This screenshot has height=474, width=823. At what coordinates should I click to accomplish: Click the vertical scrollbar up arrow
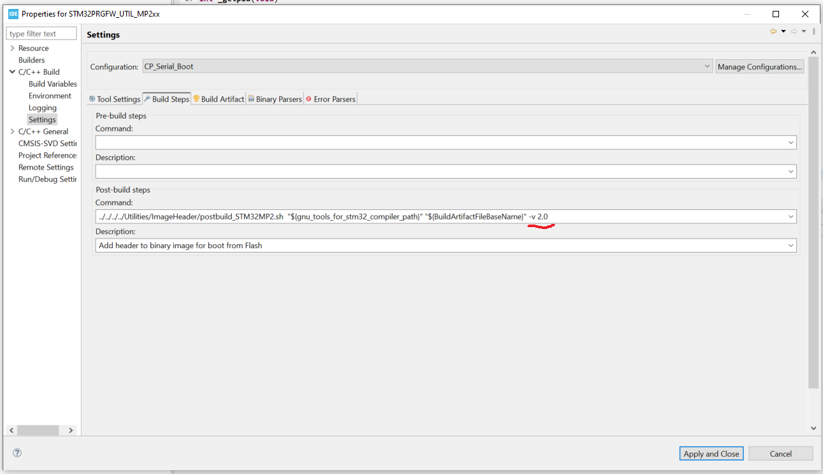[x=813, y=52]
